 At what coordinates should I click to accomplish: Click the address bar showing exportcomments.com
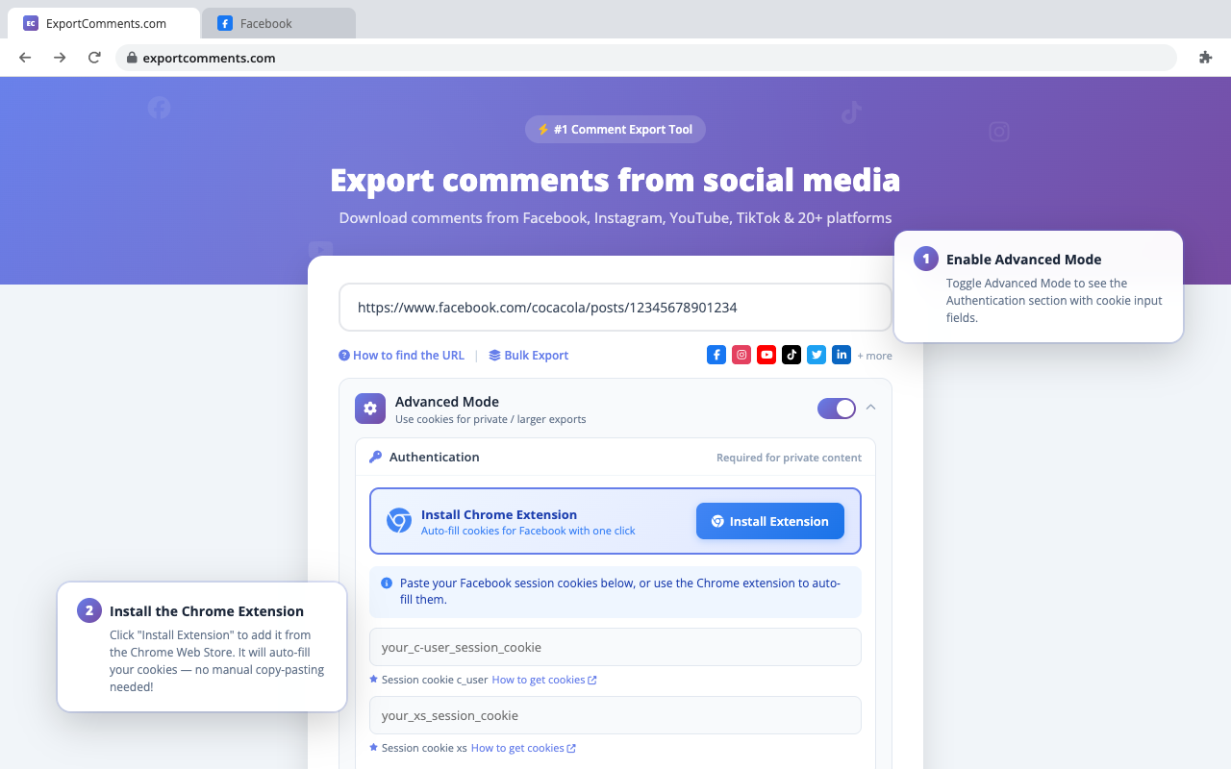(646, 58)
